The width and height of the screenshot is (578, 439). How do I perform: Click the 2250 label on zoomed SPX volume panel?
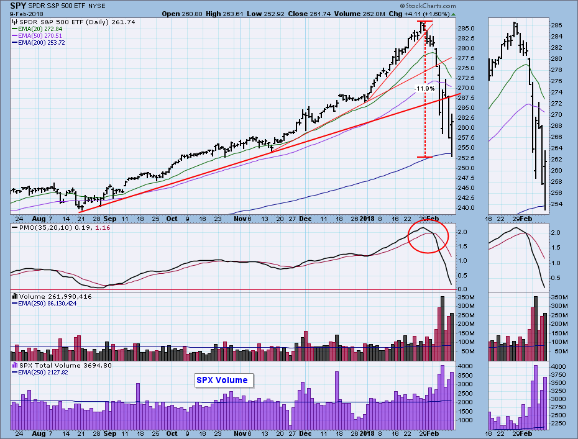click(559, 423)
